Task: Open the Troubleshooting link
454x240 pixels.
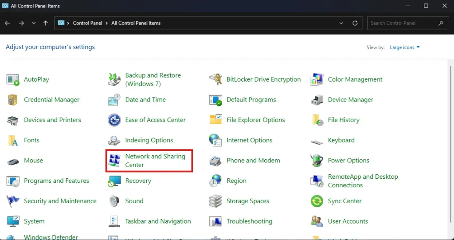Action: (249, 221)
